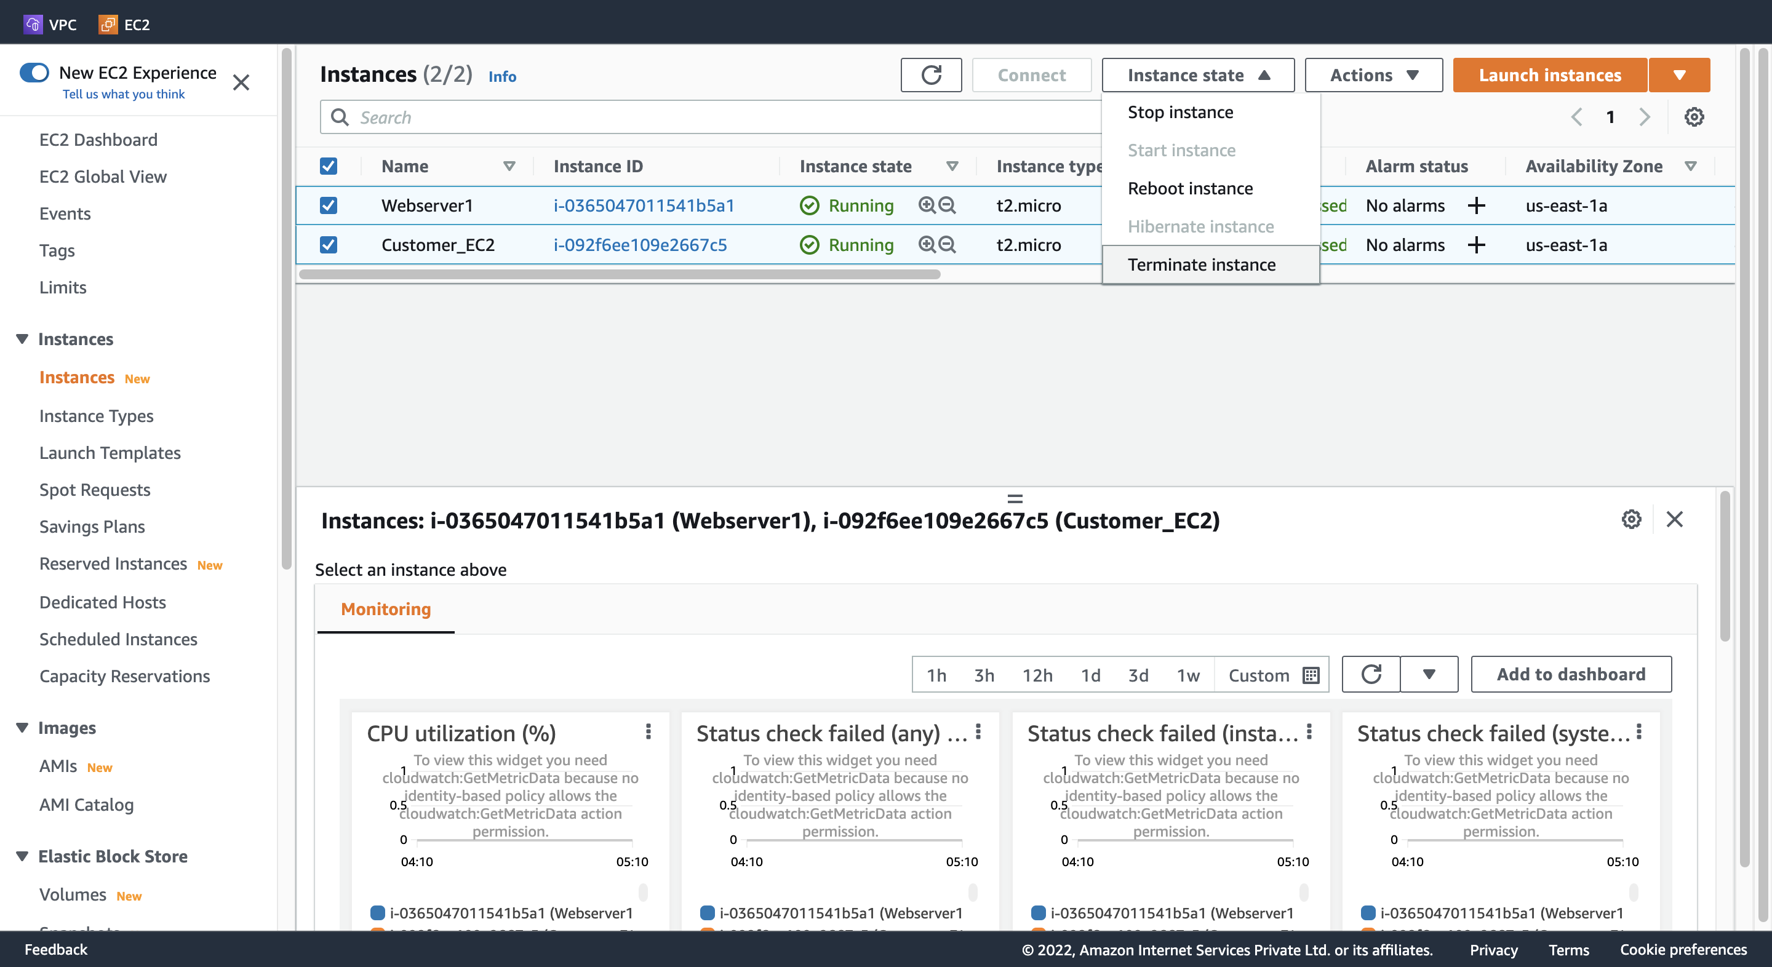Go to previous page arrow
The image size is (1772, 967).
[x=1576, y=117]
